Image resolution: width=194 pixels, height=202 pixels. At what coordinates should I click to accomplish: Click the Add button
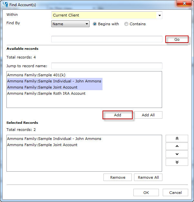click(118, 115)
